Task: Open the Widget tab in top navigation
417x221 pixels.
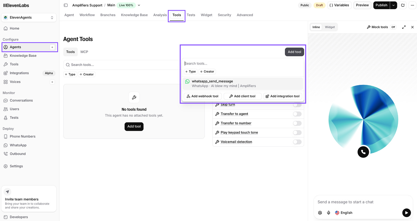Action: (x=206, y=15)
